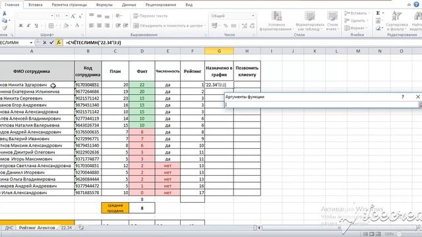This screenshot has width=422, height=237.
Task: Click the Fill down icon
Action: [378, 20]
